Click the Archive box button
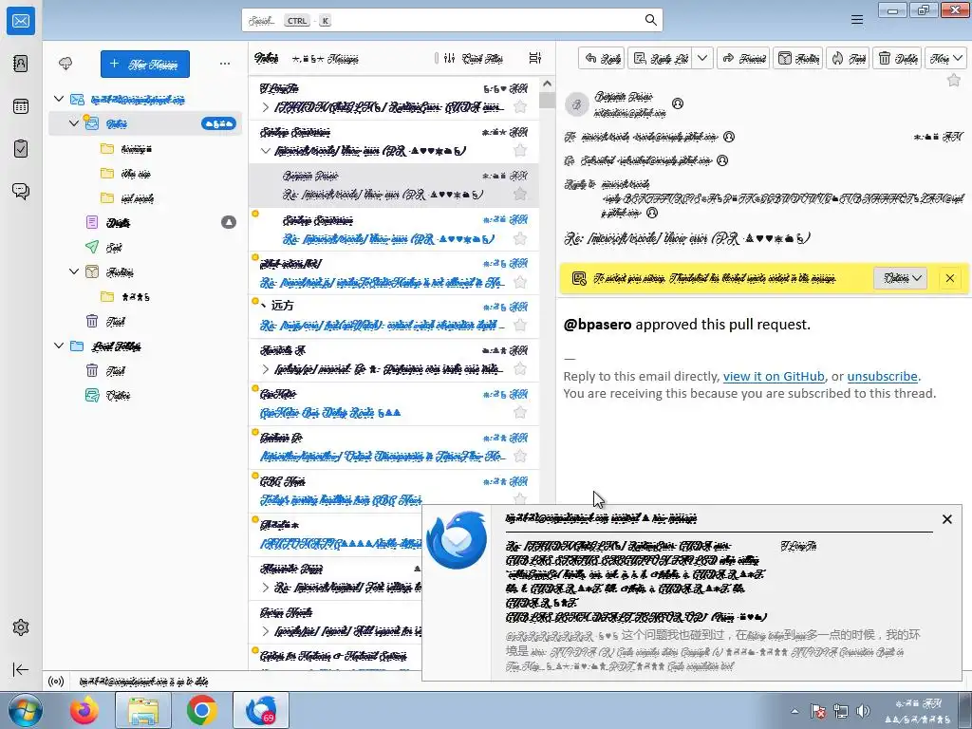 click(x=797, y=58)
